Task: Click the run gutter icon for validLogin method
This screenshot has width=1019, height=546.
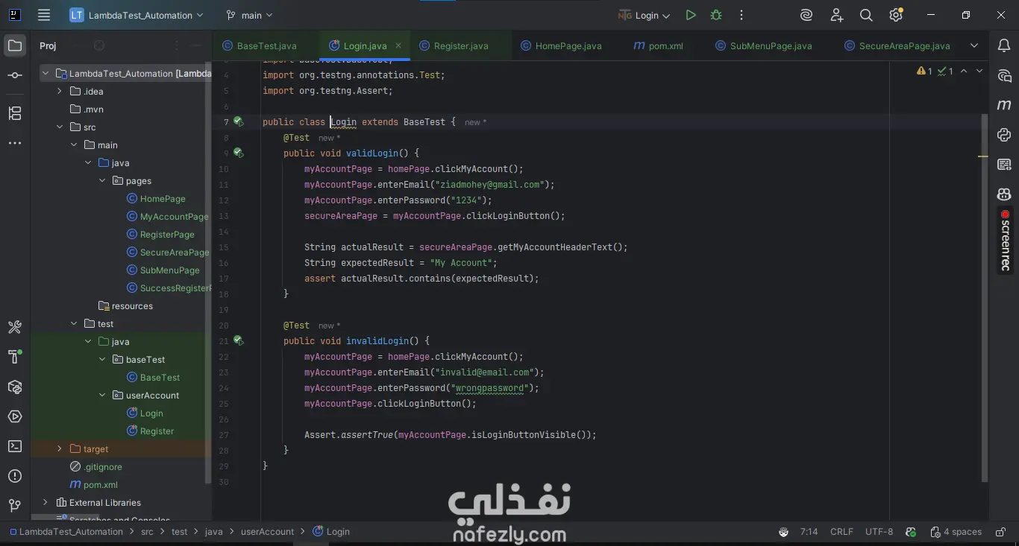Action: click(238, 153)
